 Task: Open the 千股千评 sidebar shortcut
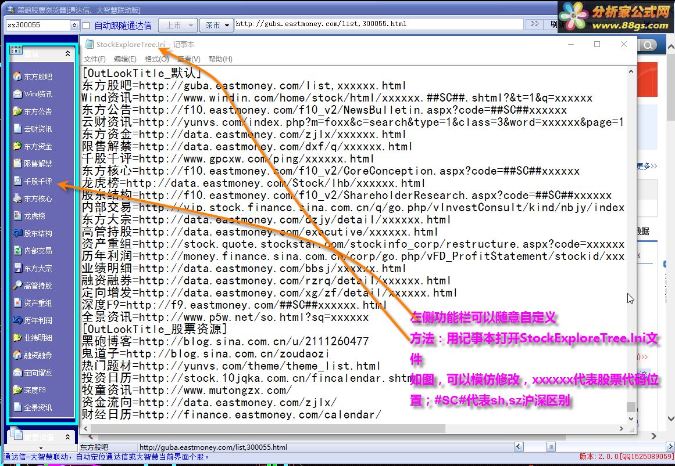coord(33,181)
